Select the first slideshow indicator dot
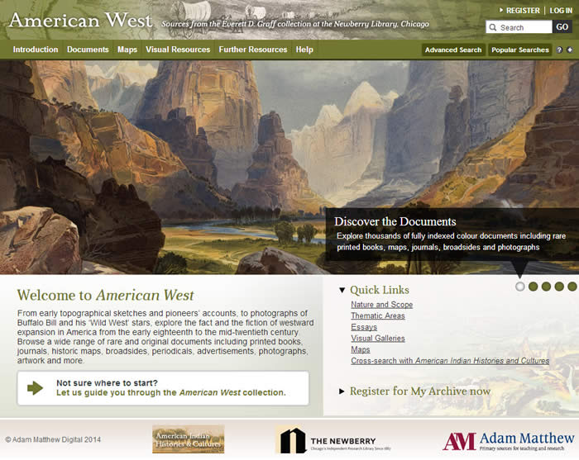This screenshot has width=579, height=460. [x=519, y=287]
